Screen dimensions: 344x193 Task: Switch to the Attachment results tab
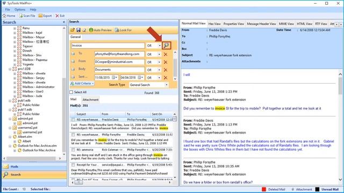[90, 100]
